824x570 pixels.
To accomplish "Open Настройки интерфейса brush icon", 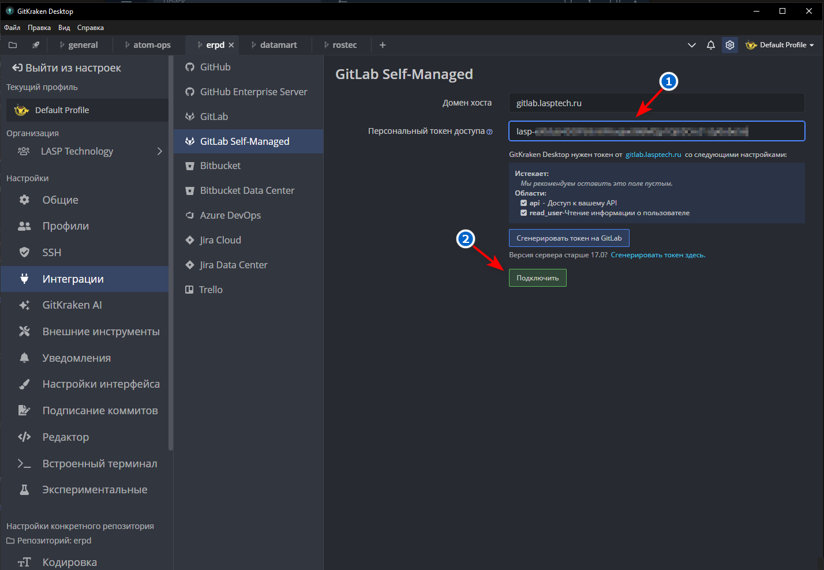I will (24, 384).
